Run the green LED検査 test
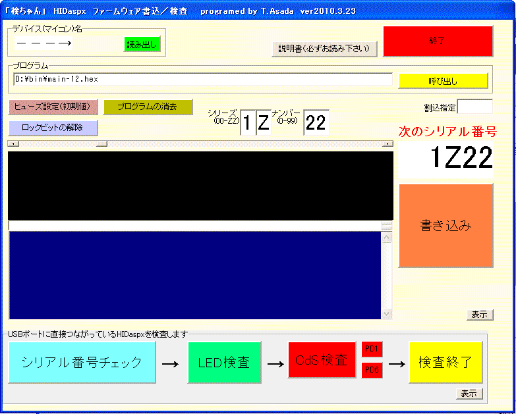The image size is (516, 414). point(224,362)
